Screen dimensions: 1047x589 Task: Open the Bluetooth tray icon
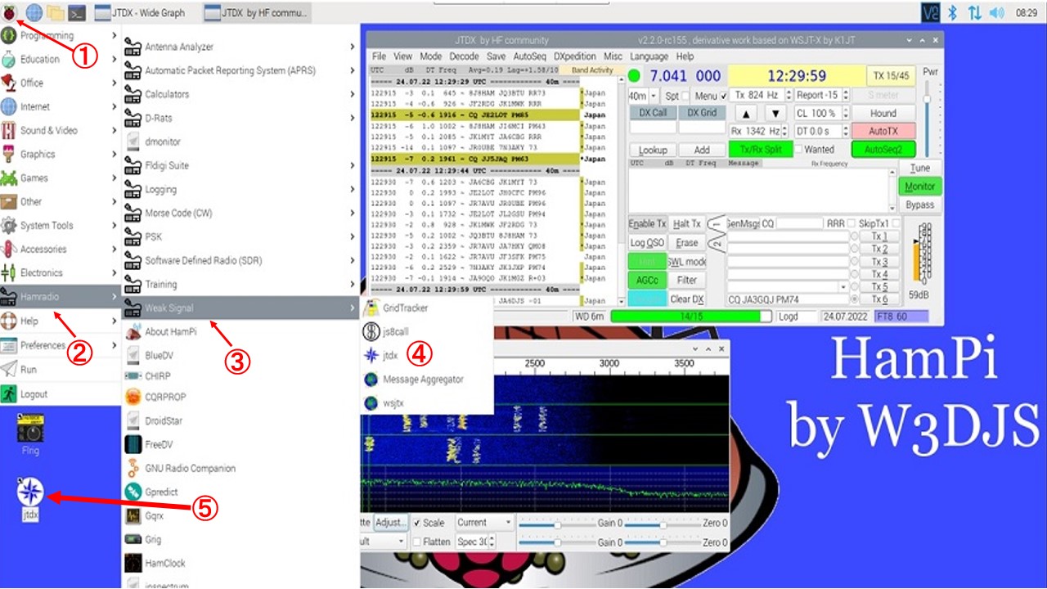(952, 12)
